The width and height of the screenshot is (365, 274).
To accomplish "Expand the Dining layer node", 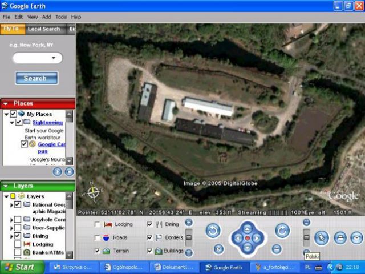I will (11, 236).
